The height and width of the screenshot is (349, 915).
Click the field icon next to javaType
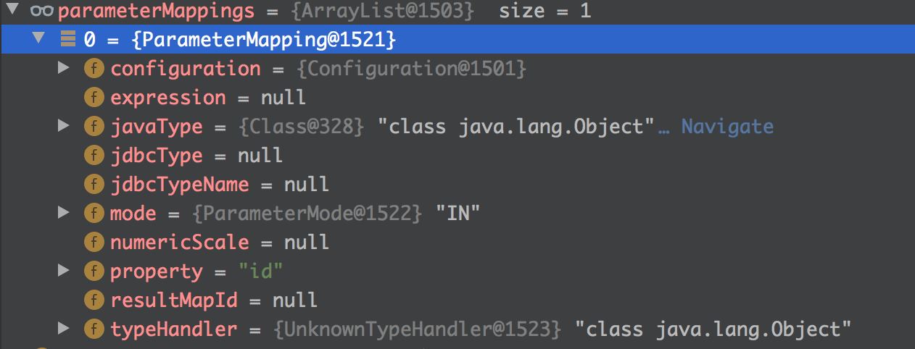click(x=94, y=127)
